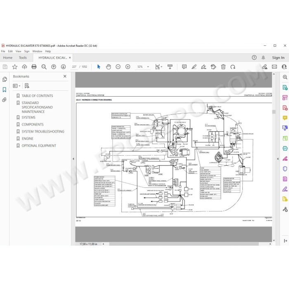Click the upload to cloud icon

[24, 67]
